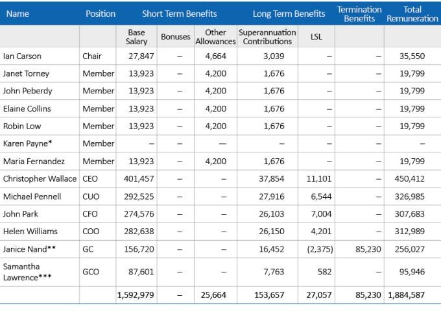Click the Bonuses subheader cell
Image resolution: width=441 pixels, height=312 pixels.
tap(176, 36)
